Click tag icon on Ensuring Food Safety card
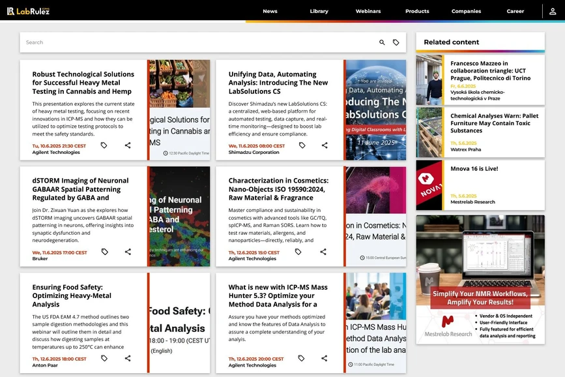 (x=104, y=358)
